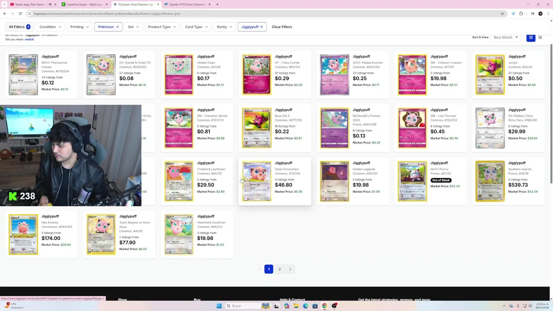The image size is (553, 311).
Task: Switch results to grid view
Action: [x=531, y=38]
